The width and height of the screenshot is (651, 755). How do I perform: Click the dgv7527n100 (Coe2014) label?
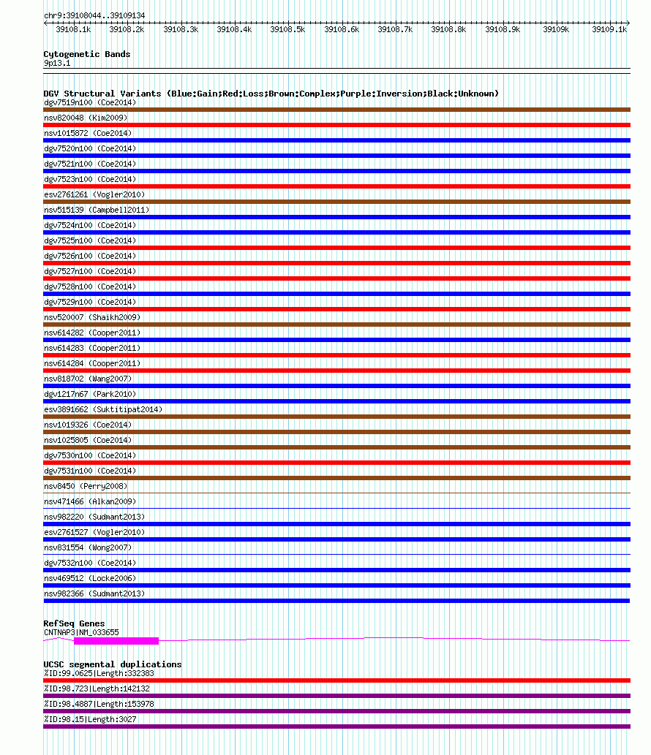click(90, 272)
